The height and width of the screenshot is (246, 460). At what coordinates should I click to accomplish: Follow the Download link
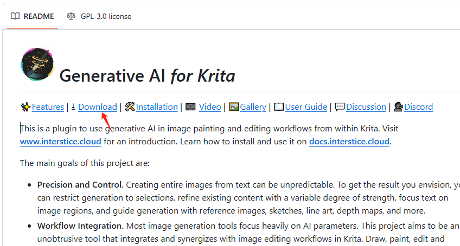point(97,107)
